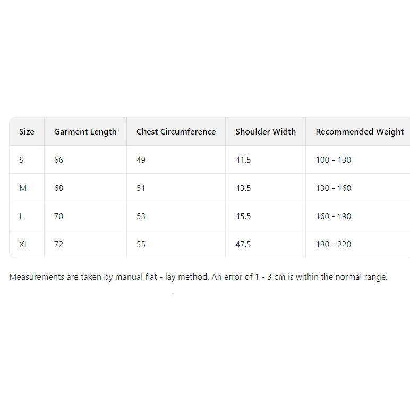Select the Garment Length header

[x=86, y=131]
